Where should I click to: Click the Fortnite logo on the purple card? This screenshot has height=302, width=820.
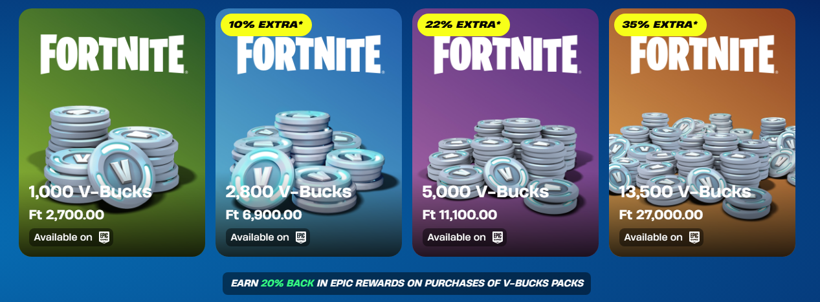tap(507, 54)
